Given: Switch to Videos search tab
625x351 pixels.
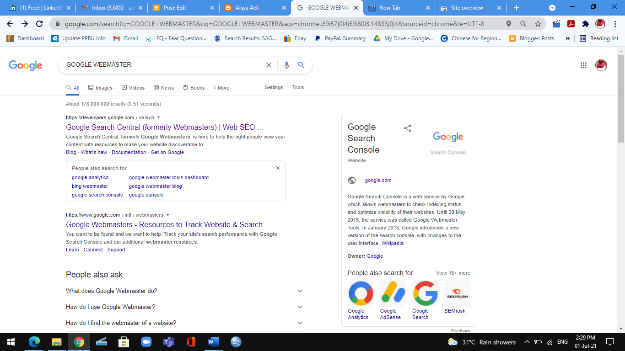Looking at the screenshot, I should coord(133,88).
